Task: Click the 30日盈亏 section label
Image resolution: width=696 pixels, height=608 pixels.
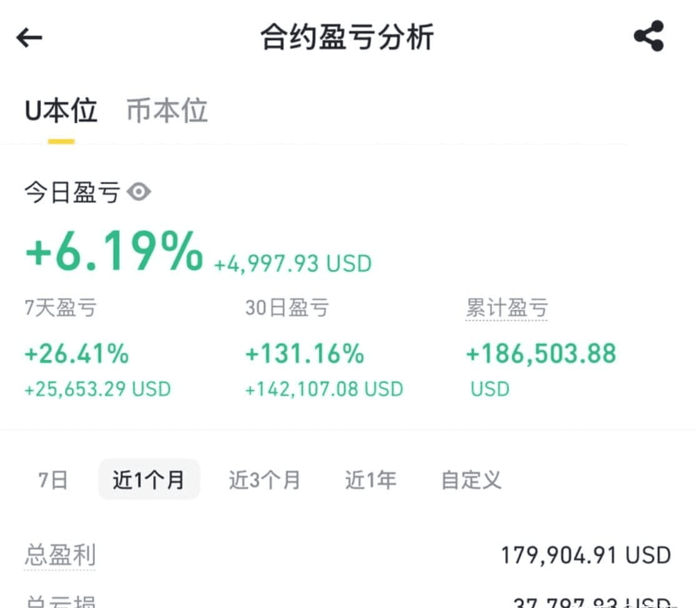Action: click(288, 306)
